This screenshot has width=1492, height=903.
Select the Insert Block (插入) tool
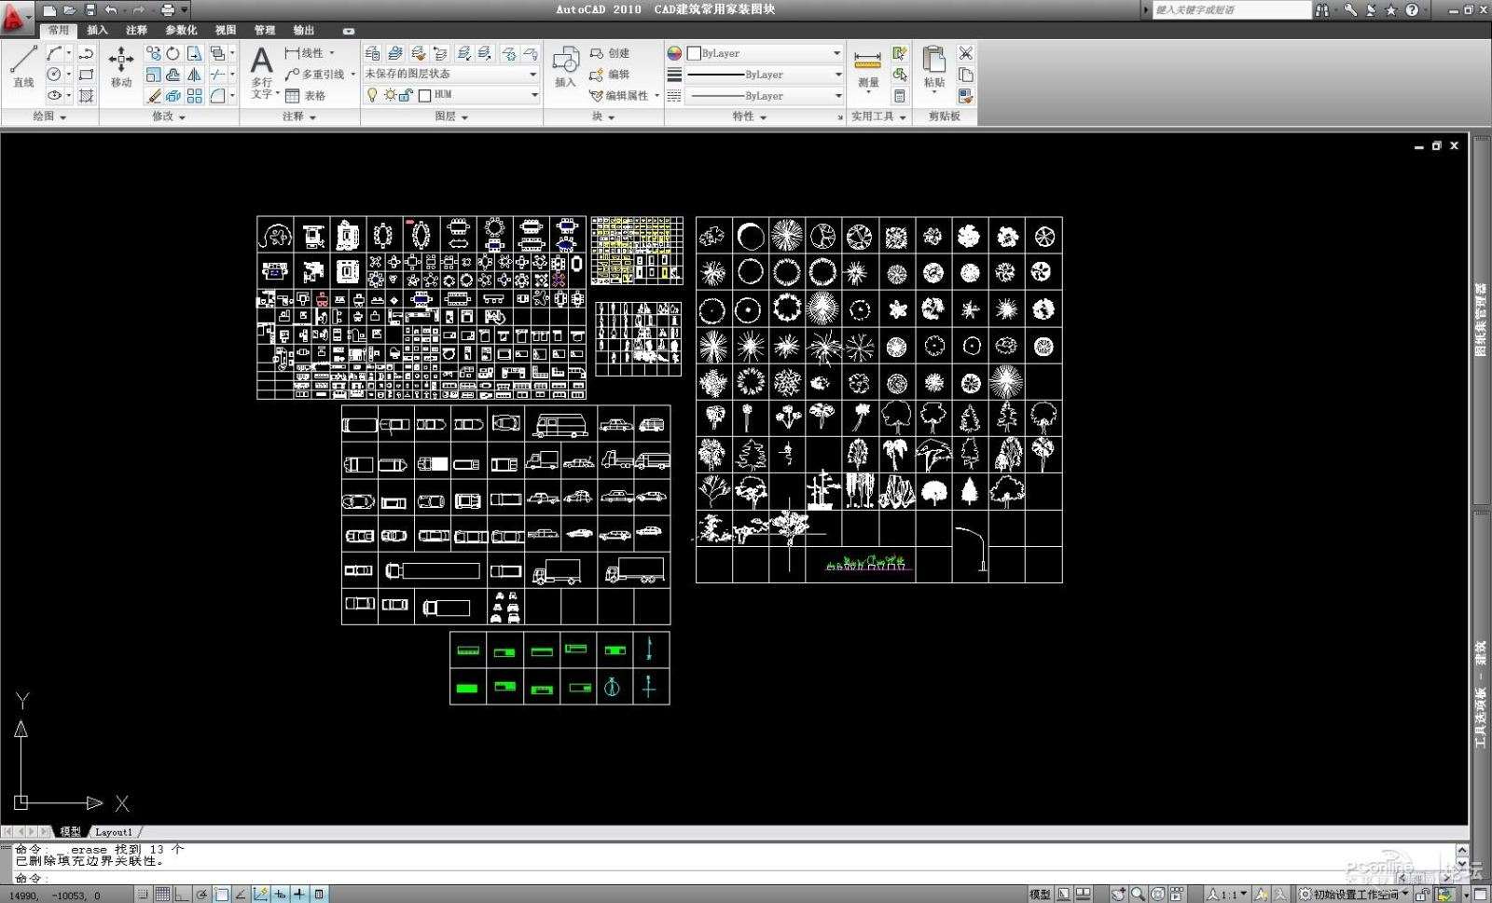pos(564,67)
